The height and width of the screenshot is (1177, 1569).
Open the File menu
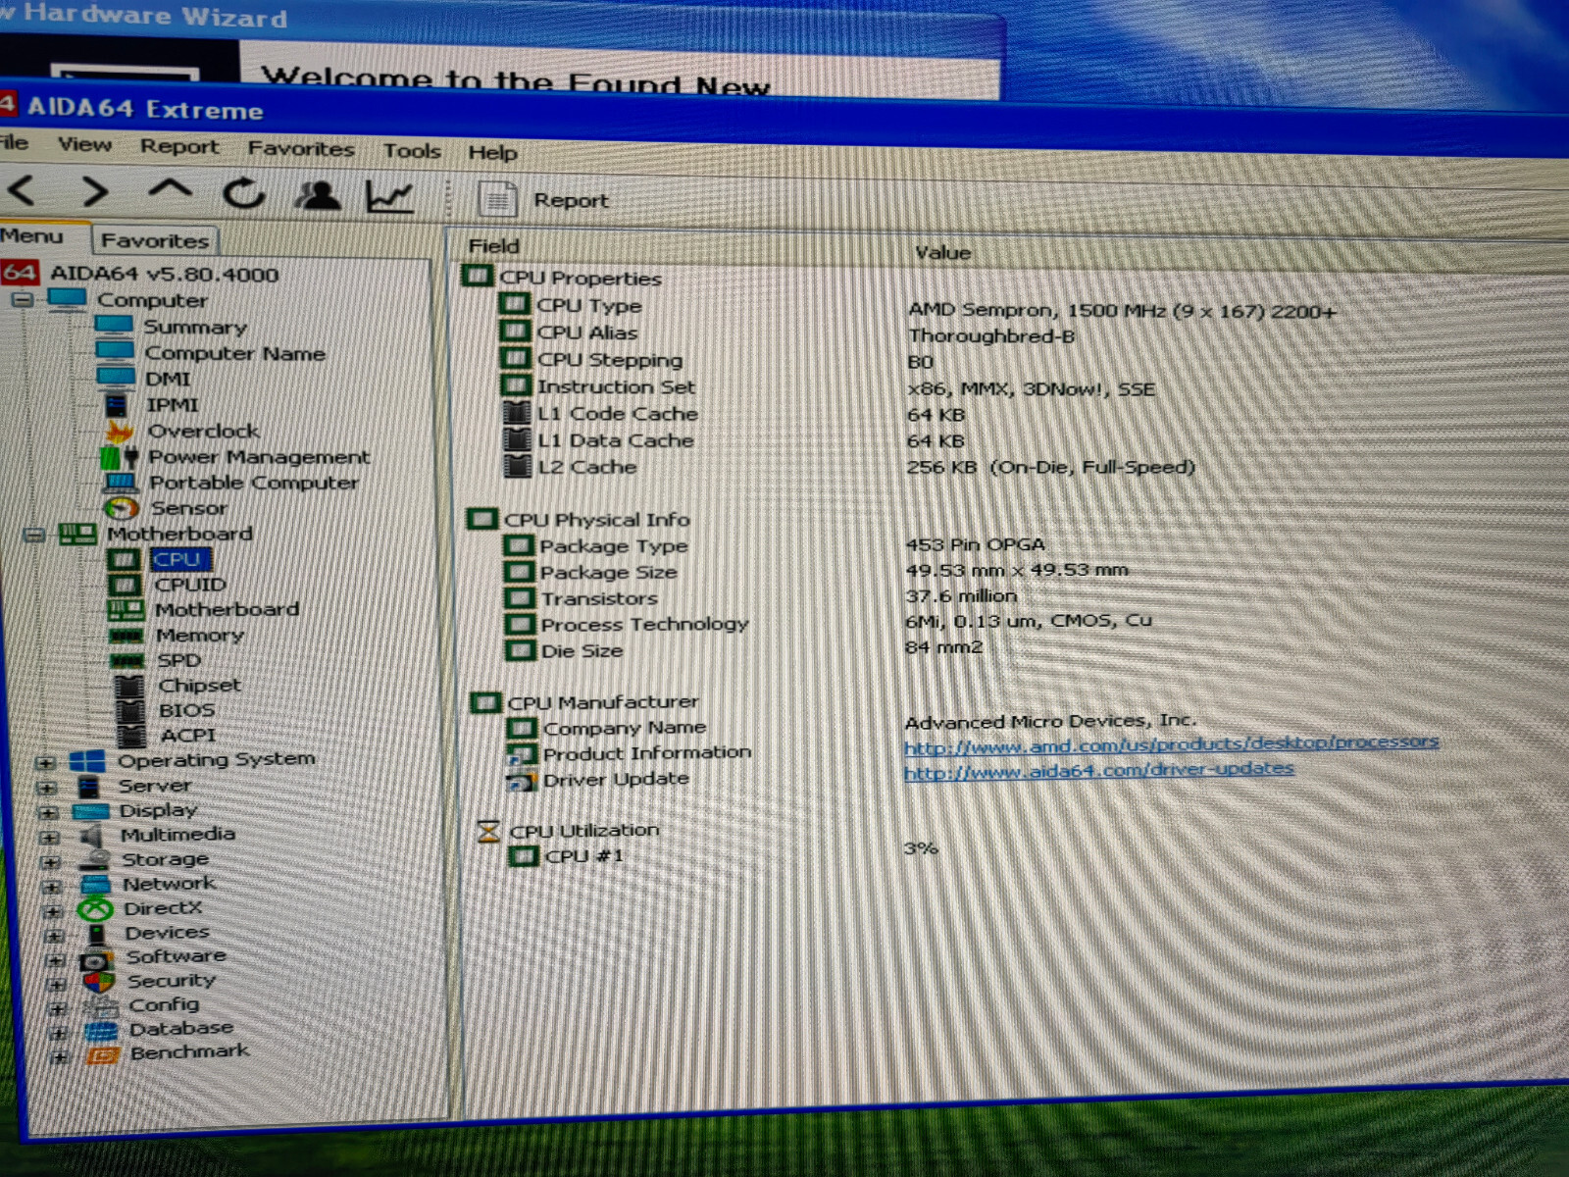point(14,143)
